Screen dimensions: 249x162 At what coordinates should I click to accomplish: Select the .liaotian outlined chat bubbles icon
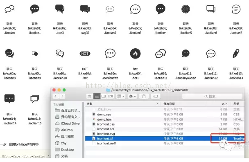pyautogui.click(x=9, y=9)
